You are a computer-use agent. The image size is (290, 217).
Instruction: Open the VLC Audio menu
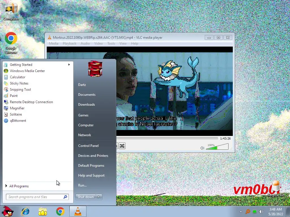(85, 44)
